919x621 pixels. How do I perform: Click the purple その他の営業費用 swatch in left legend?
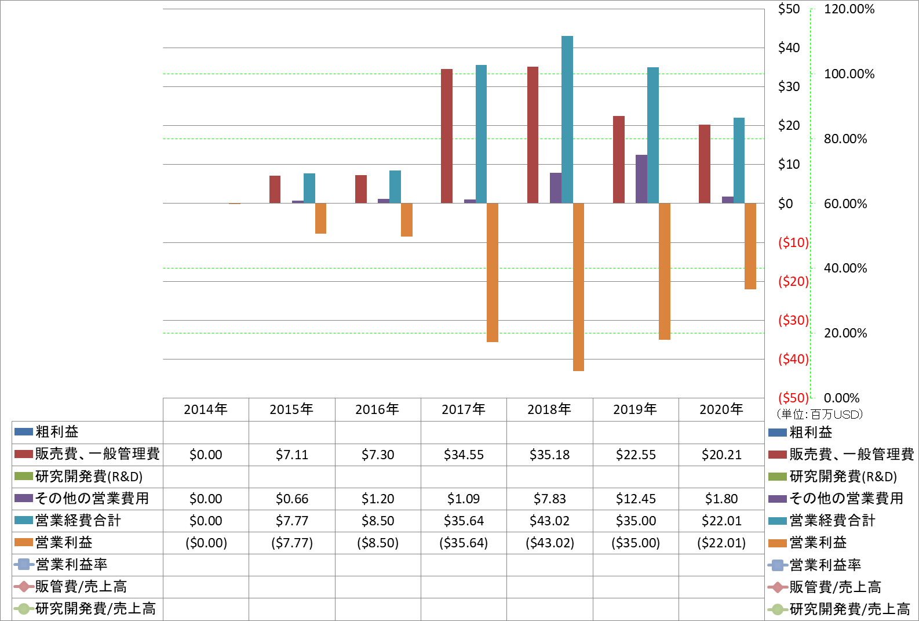[x=24, y=498]
